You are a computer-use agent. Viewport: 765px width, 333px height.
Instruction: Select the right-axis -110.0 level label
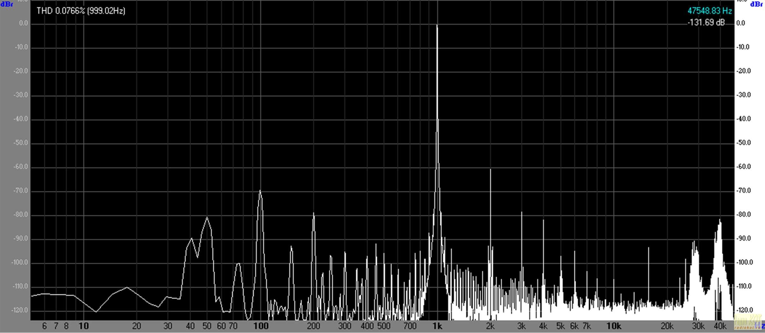click(x=744, y=286)
